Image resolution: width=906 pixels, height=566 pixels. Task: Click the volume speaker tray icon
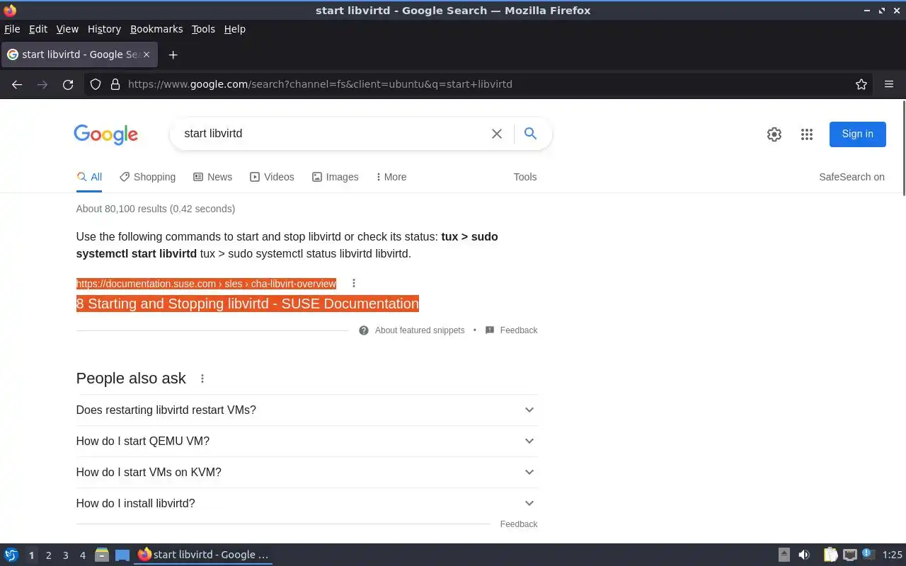(804, 555)
